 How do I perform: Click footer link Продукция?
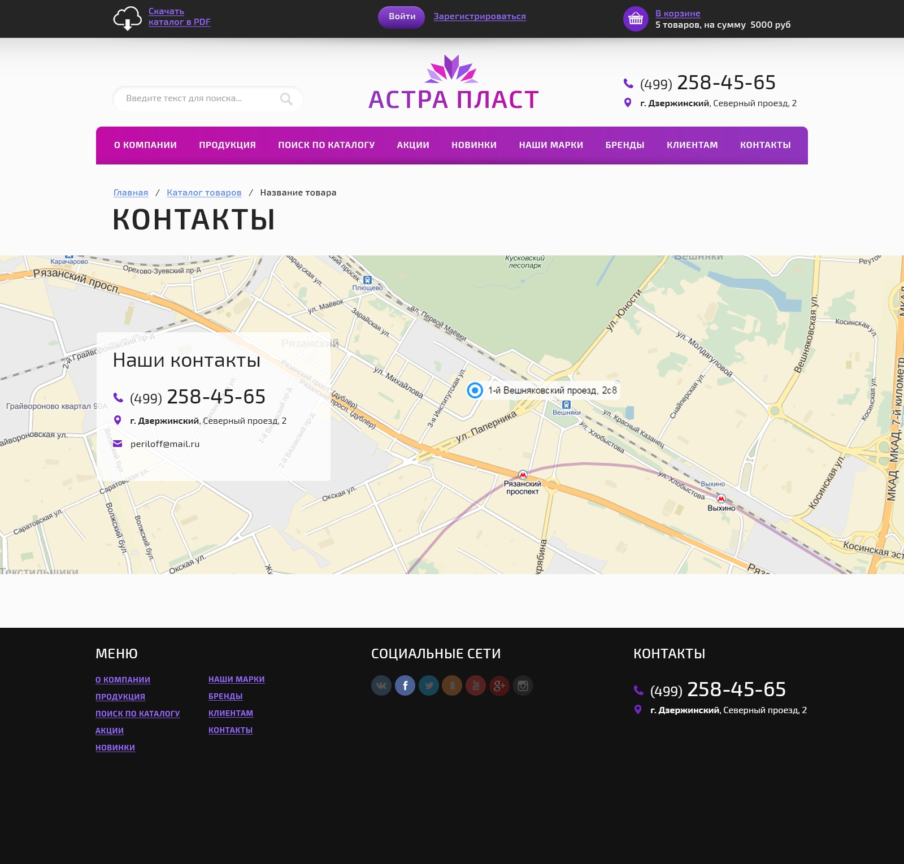pos(120,697)
